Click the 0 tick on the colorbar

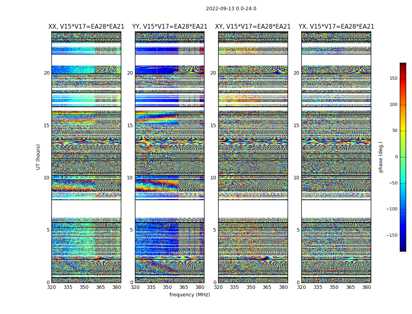point(396,157)
